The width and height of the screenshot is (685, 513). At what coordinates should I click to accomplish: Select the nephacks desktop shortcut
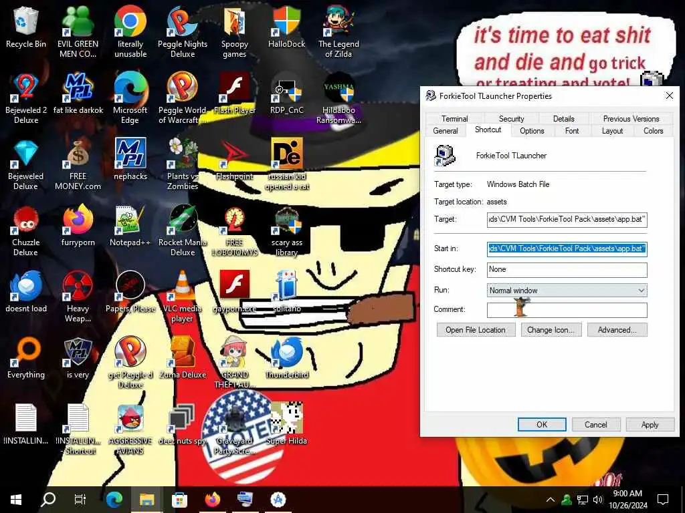coord(130,160)
